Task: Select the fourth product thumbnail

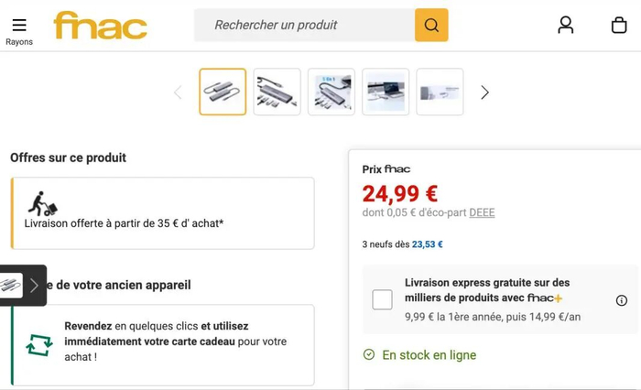Action: pos(386,92)
